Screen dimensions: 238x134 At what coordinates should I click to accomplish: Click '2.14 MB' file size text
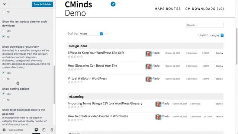click(206, 53)
